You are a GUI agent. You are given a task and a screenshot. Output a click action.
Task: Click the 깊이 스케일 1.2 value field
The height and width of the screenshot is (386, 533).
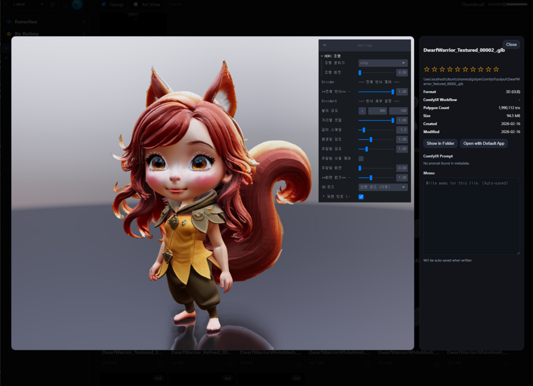[x=402, y=130]
